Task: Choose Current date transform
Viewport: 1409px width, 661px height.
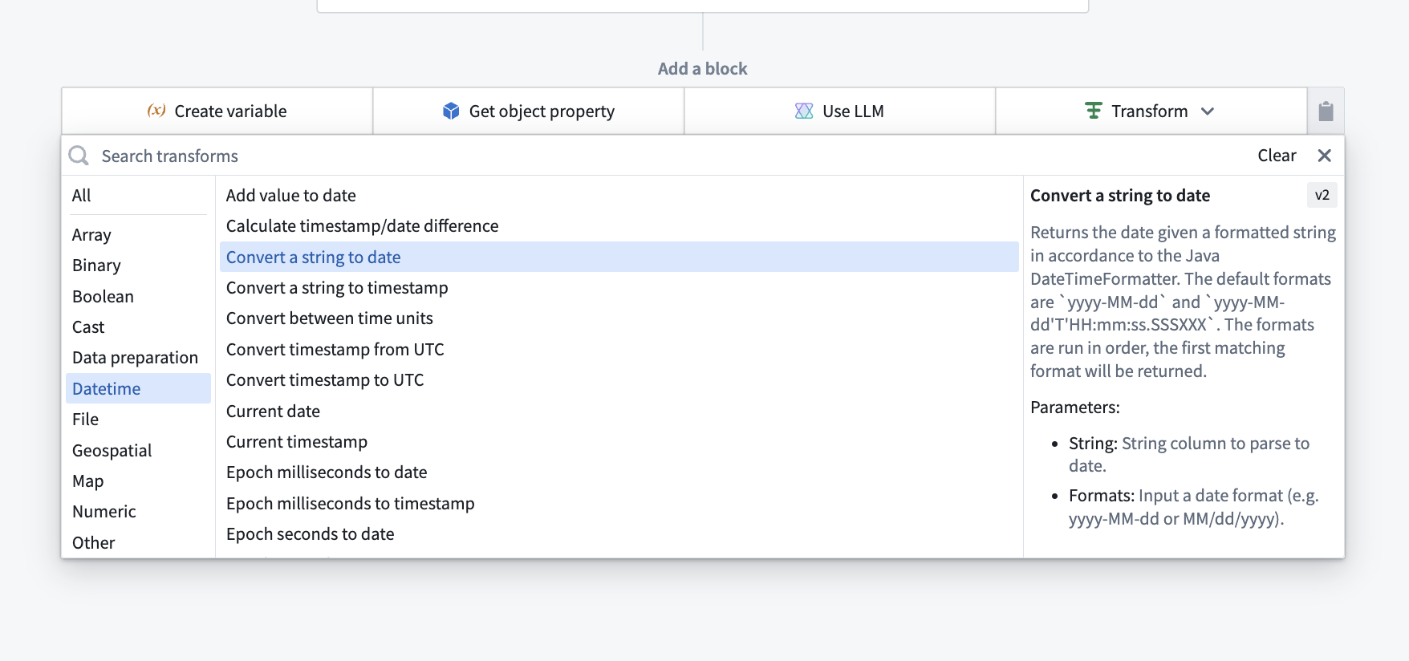Action: pyautogui.click(x=619, y=412)
